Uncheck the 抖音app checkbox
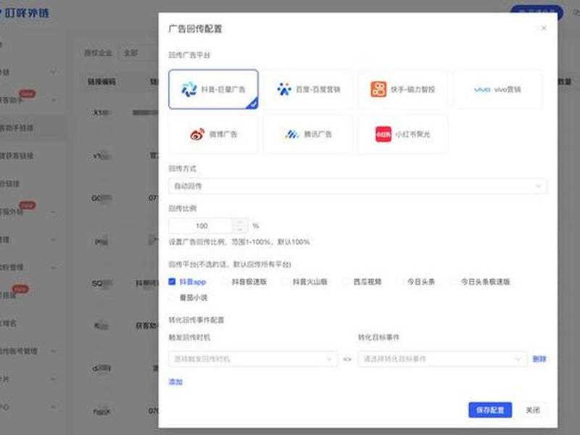The width and height of the screenshot is (580, 435). 172,281
